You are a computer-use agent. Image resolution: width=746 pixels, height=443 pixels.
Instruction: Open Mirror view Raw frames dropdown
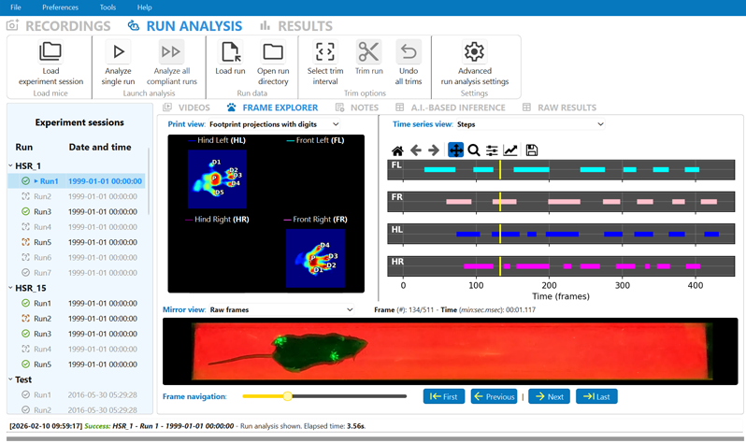(x=281, y=309)
